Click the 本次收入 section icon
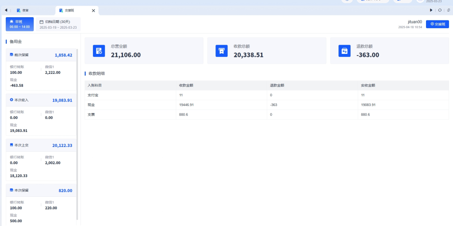Image resolution: width=453 pixels, height=226 pixels. coord(12,100)
